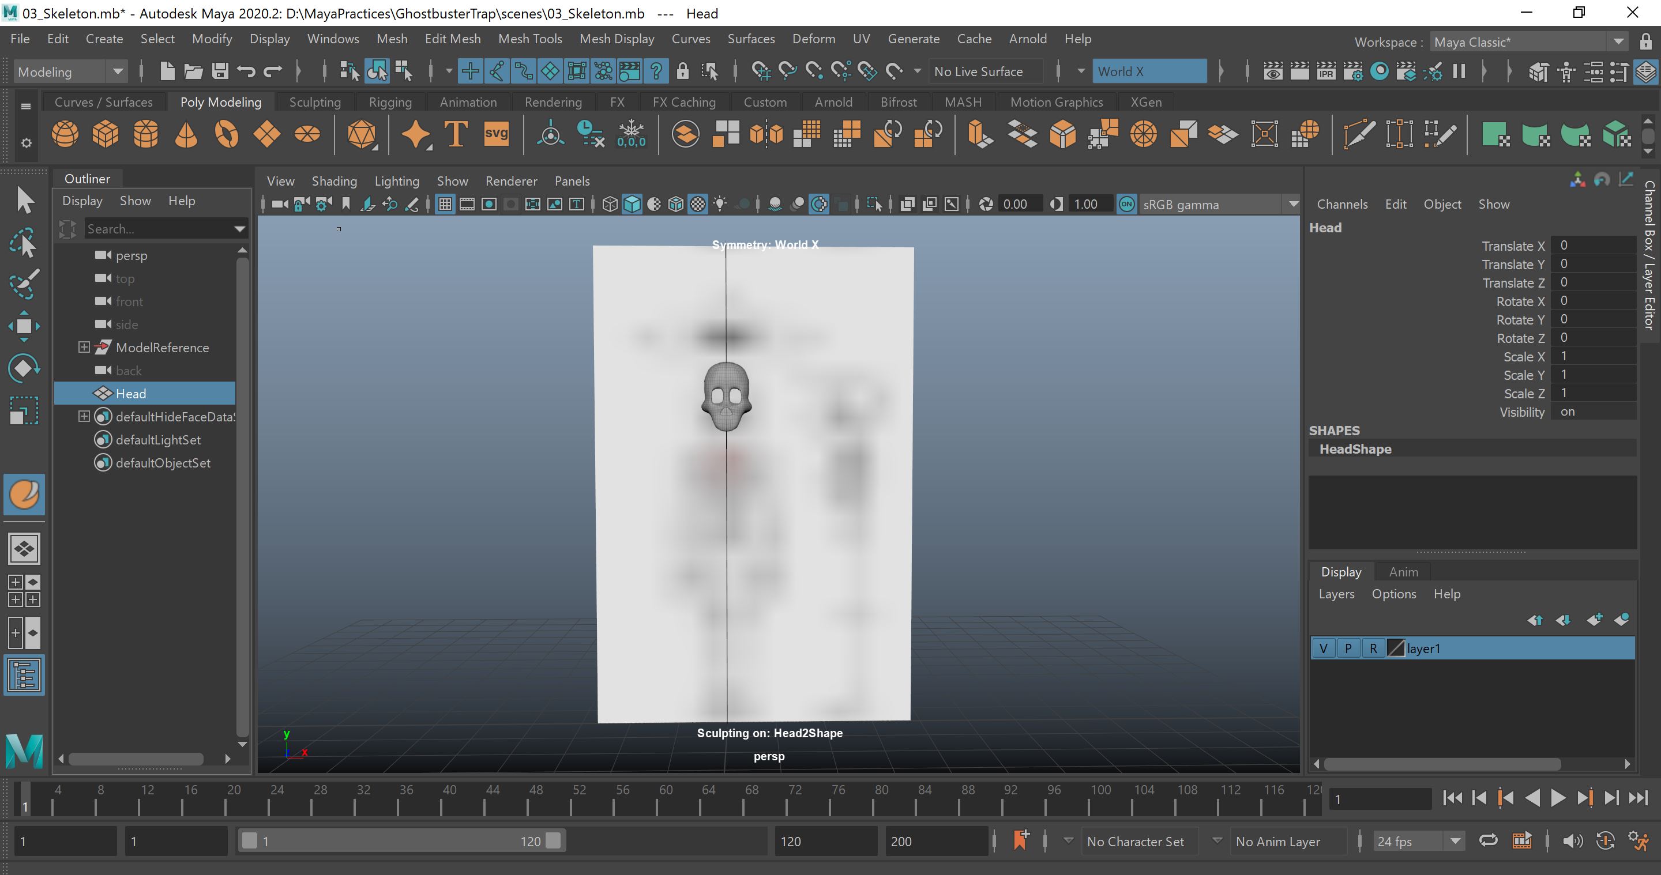Create a polygon cube from the shelf

tap(106, 134)
